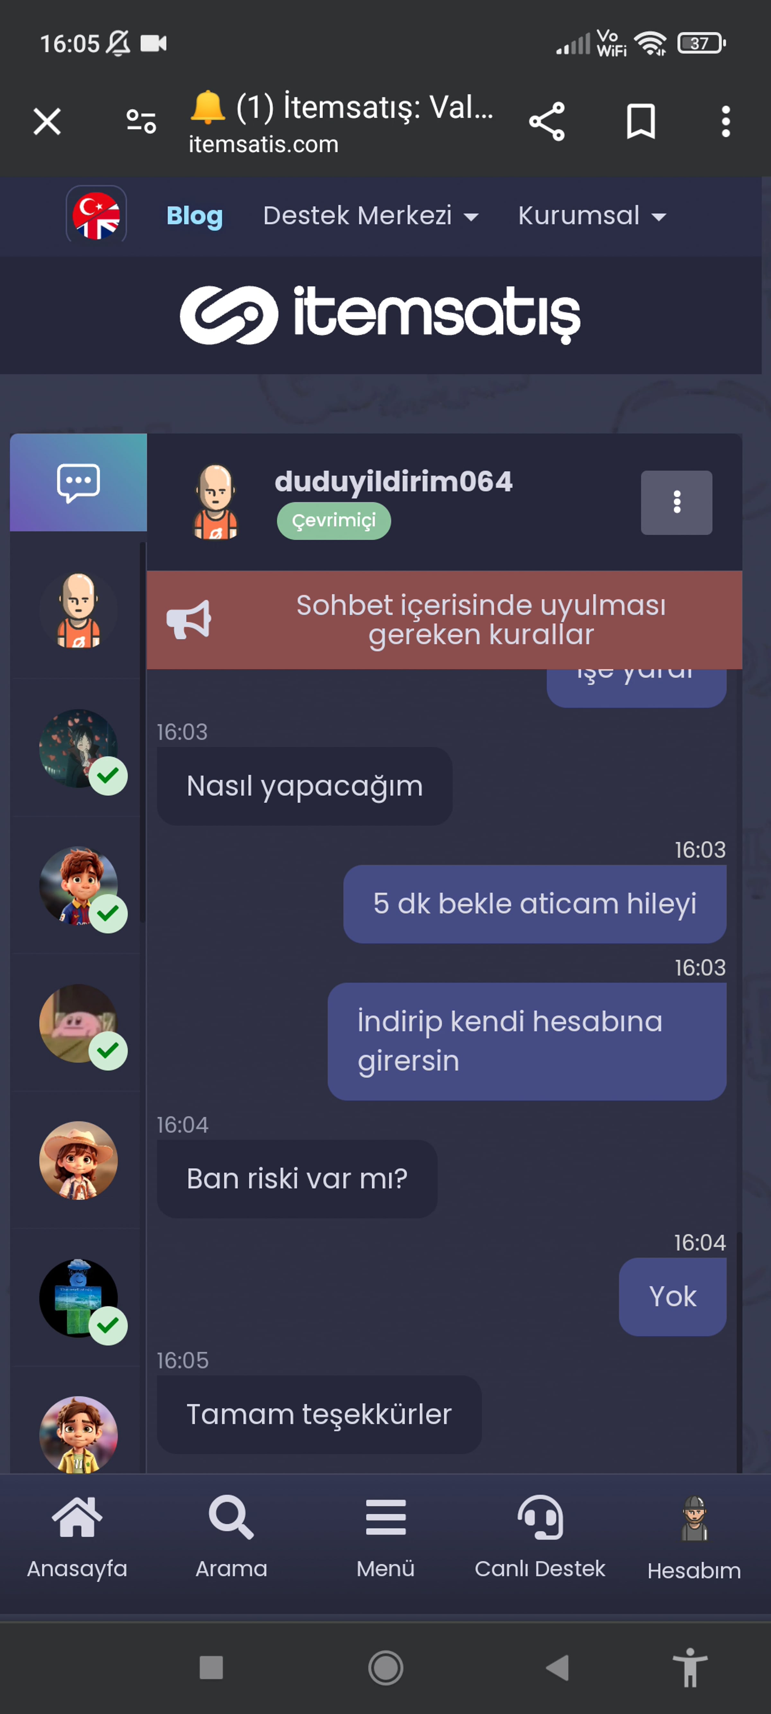
Task: Click the itemsatış logo
Action: tap(380, 315)
